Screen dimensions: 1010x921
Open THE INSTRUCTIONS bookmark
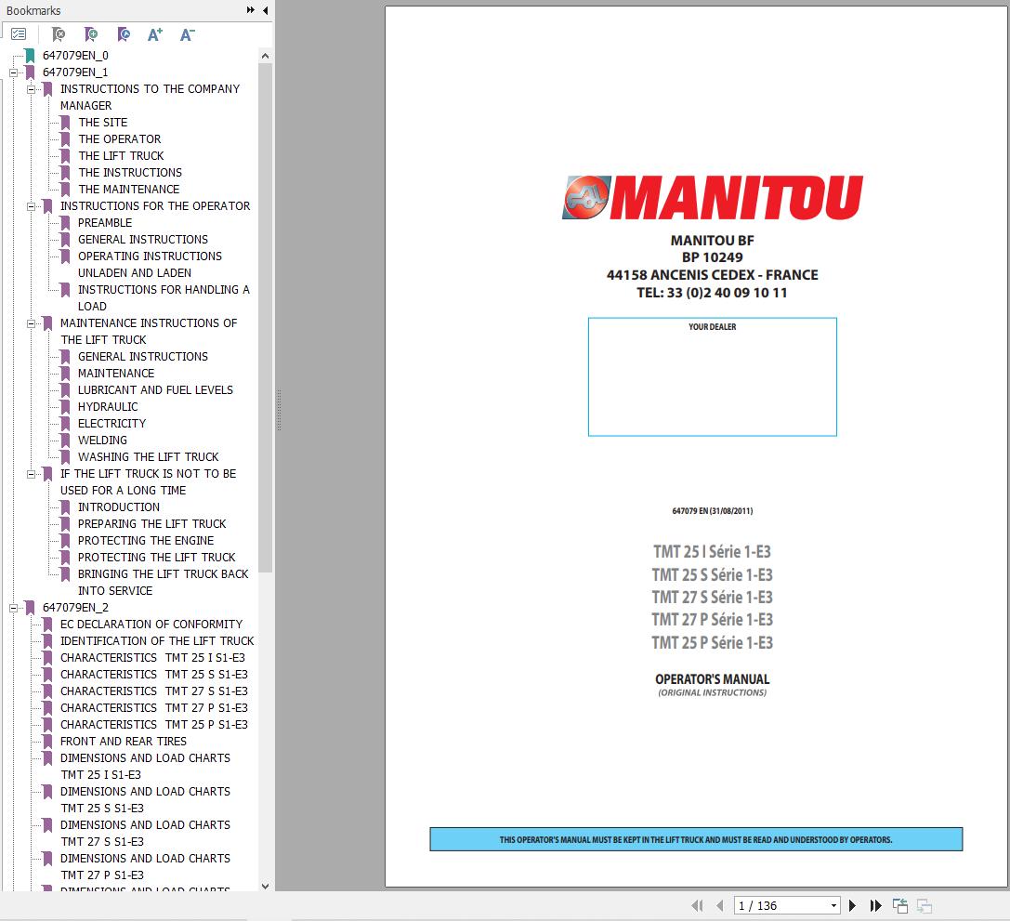point(130,173)
